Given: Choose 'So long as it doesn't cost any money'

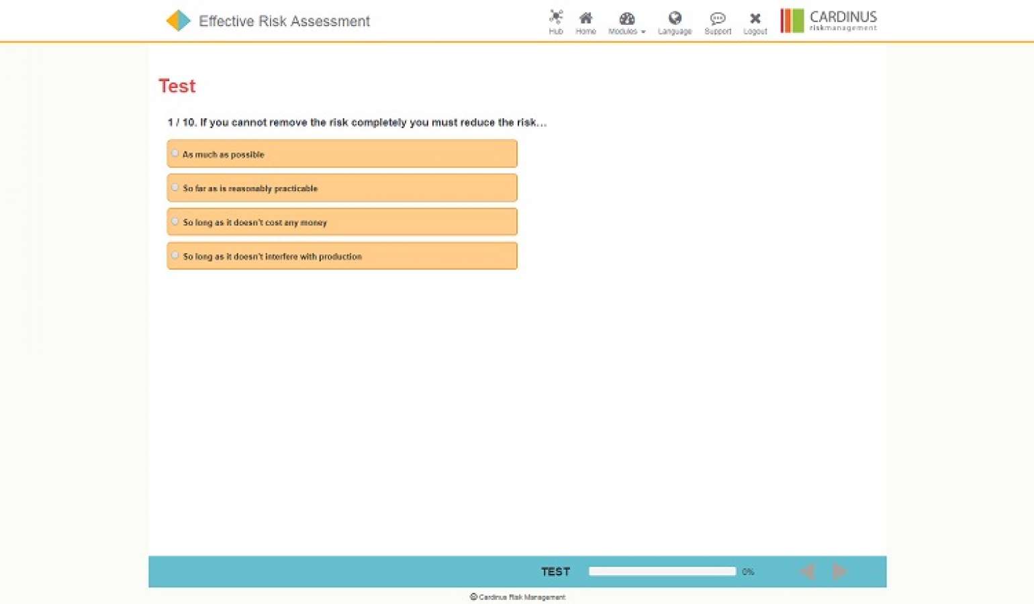Looking at the screenshot, I should (x=342, y=221).
